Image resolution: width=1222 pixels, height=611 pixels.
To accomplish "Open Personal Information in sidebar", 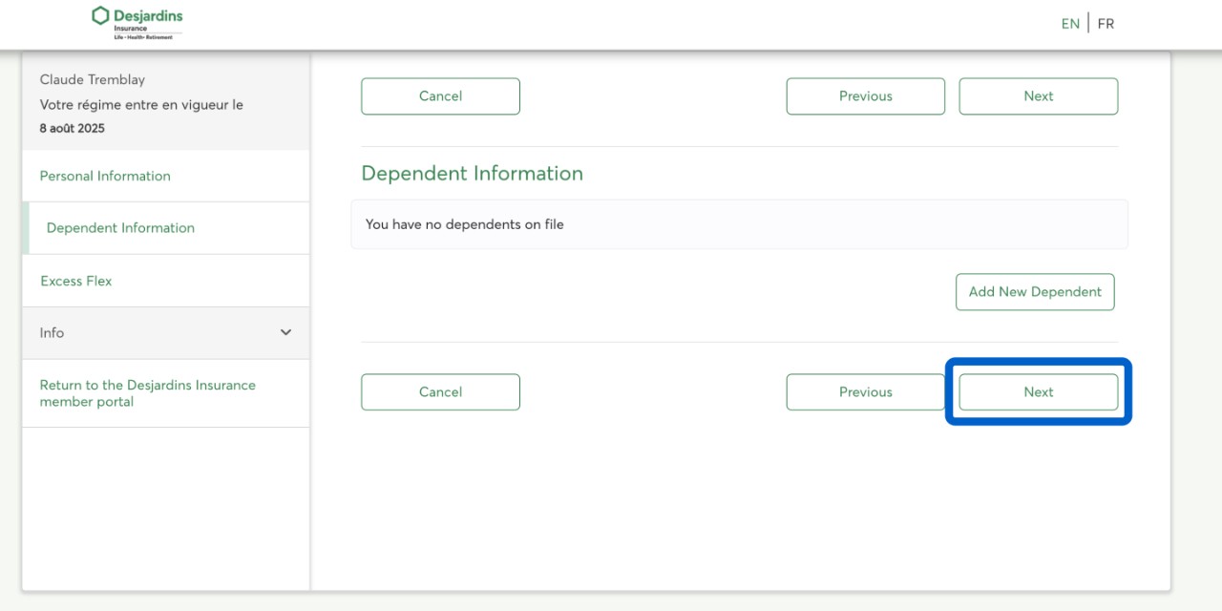I will (105, 176).
